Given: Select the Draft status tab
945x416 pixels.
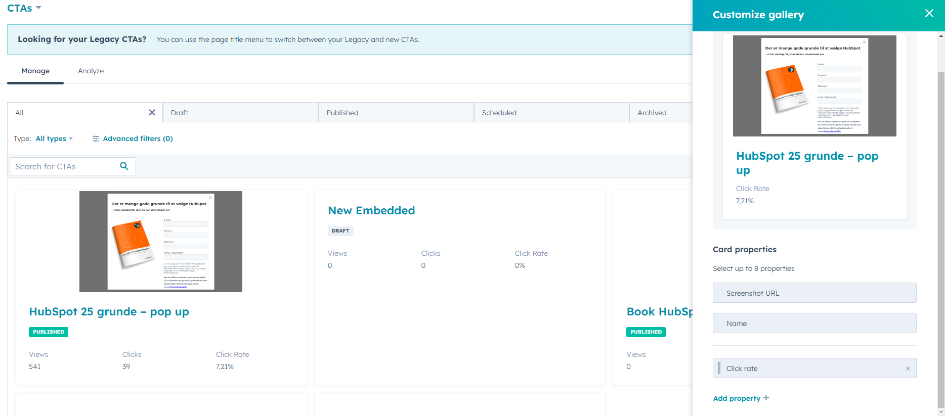Looking at the screenshot, I should click(241, 113).
